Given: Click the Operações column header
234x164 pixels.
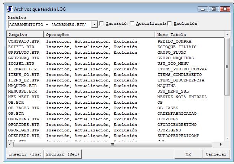Looking at the screenshot, I should 99,34.
